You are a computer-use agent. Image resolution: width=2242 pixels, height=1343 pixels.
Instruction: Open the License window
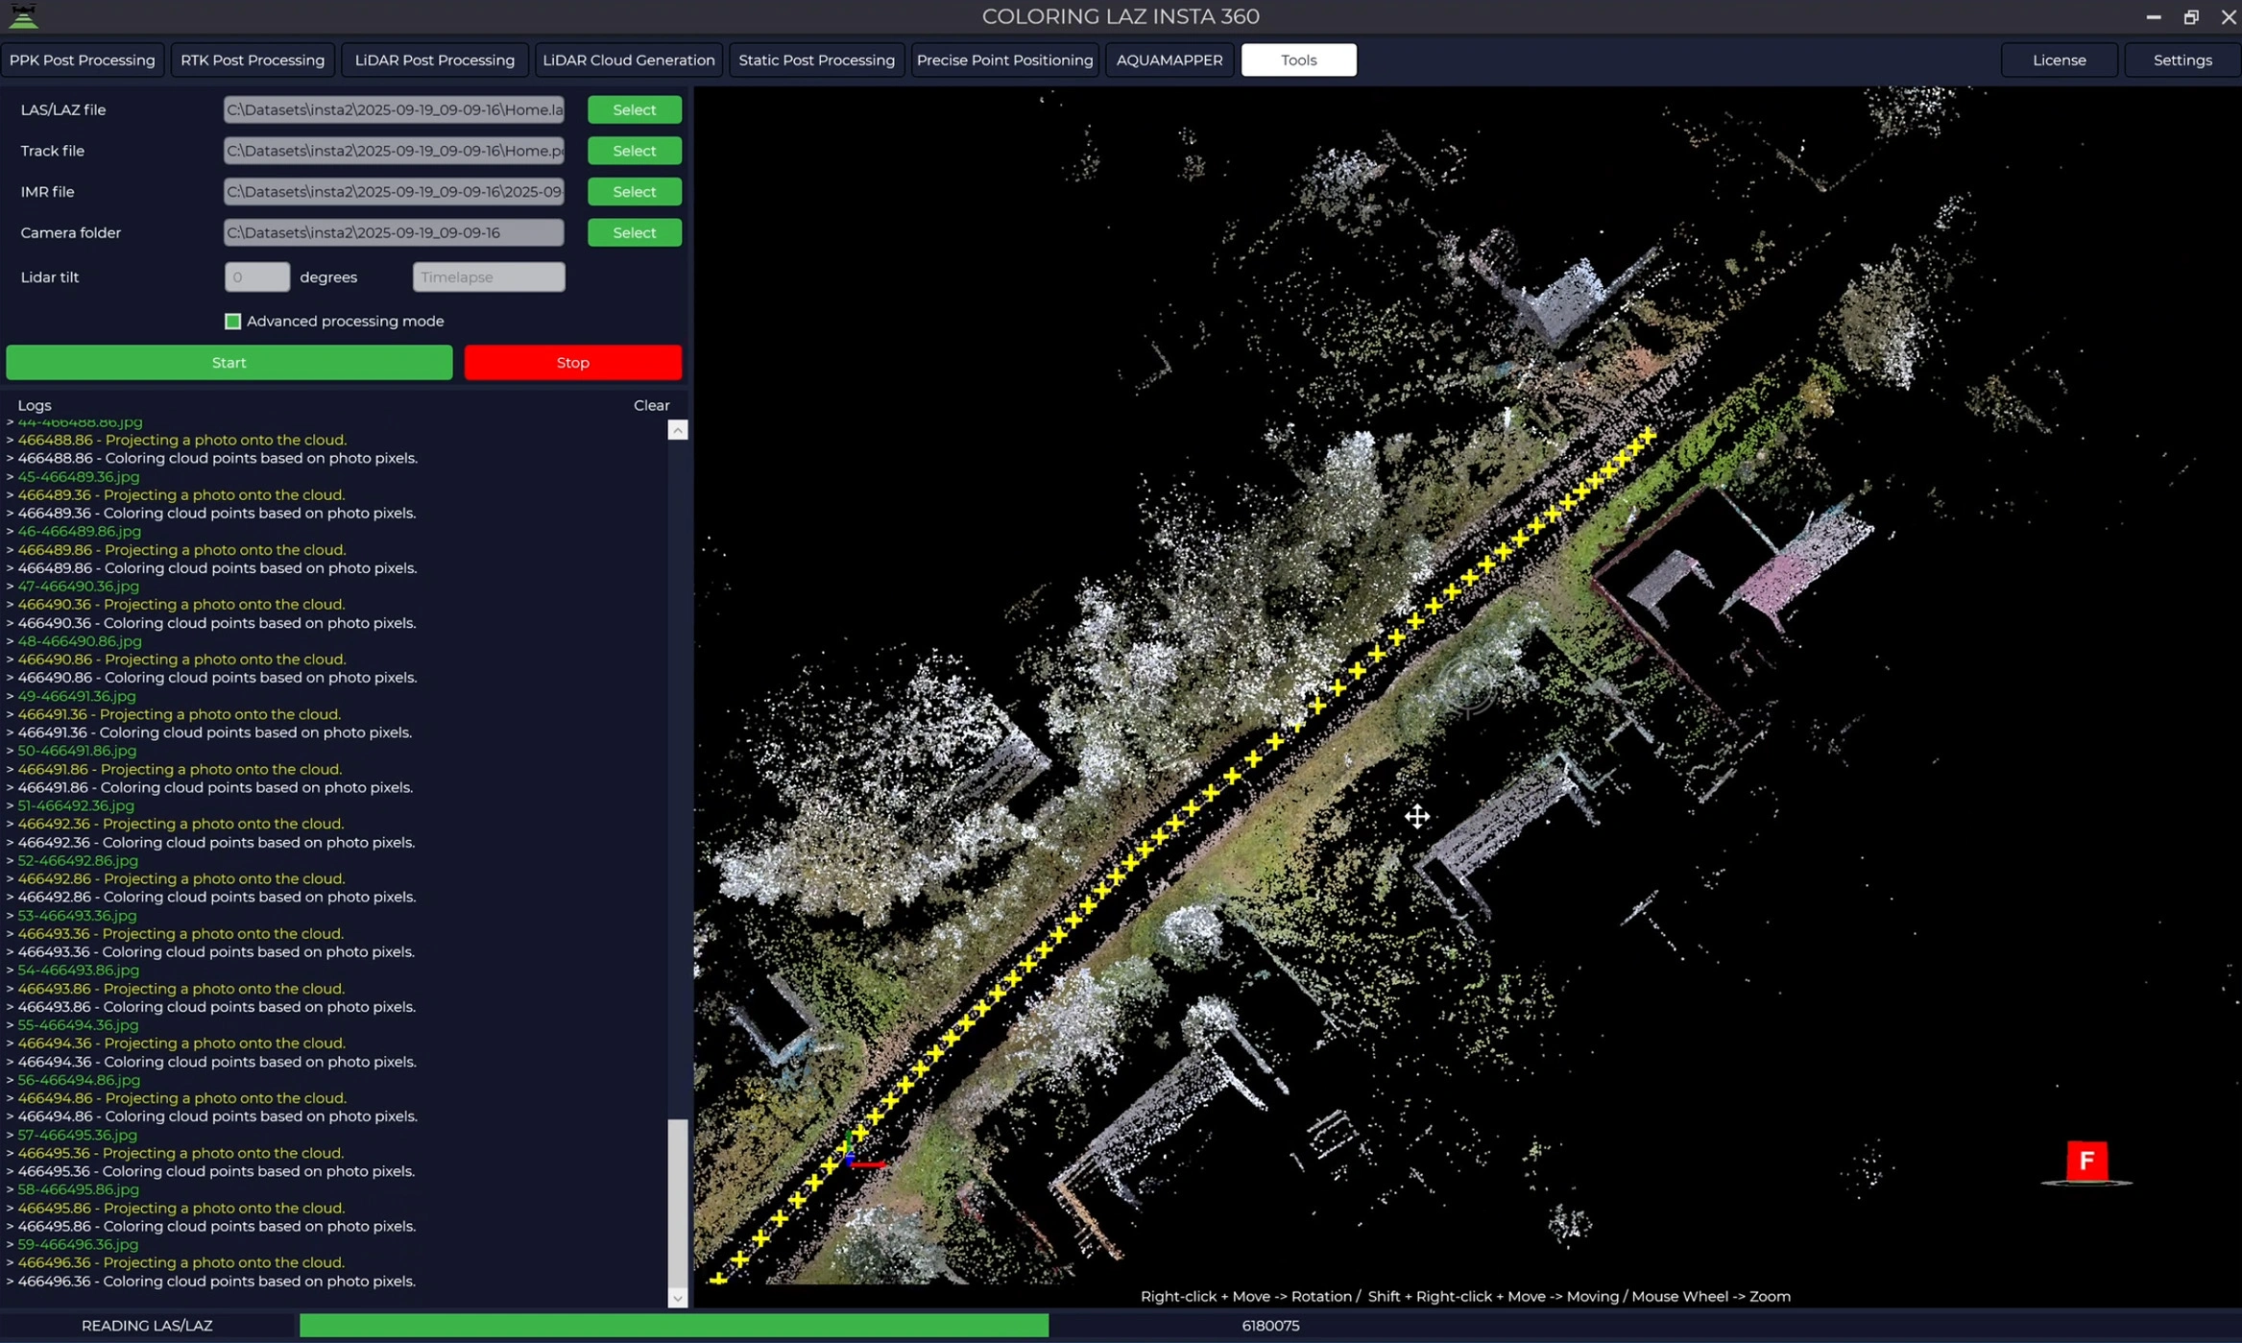coord(2059,60)
